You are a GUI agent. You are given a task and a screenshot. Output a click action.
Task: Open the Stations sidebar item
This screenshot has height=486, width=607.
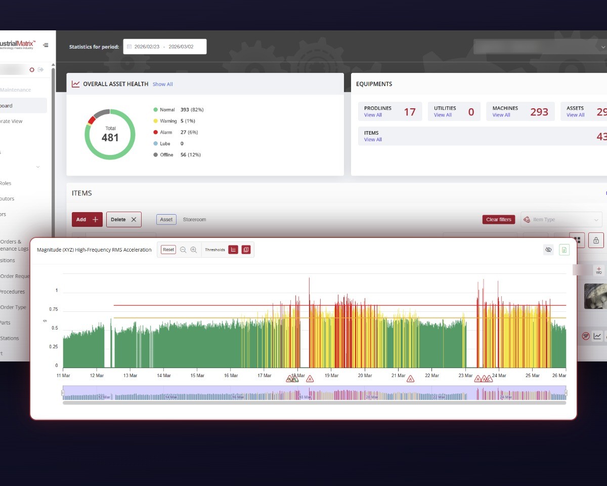pos(10,338)
